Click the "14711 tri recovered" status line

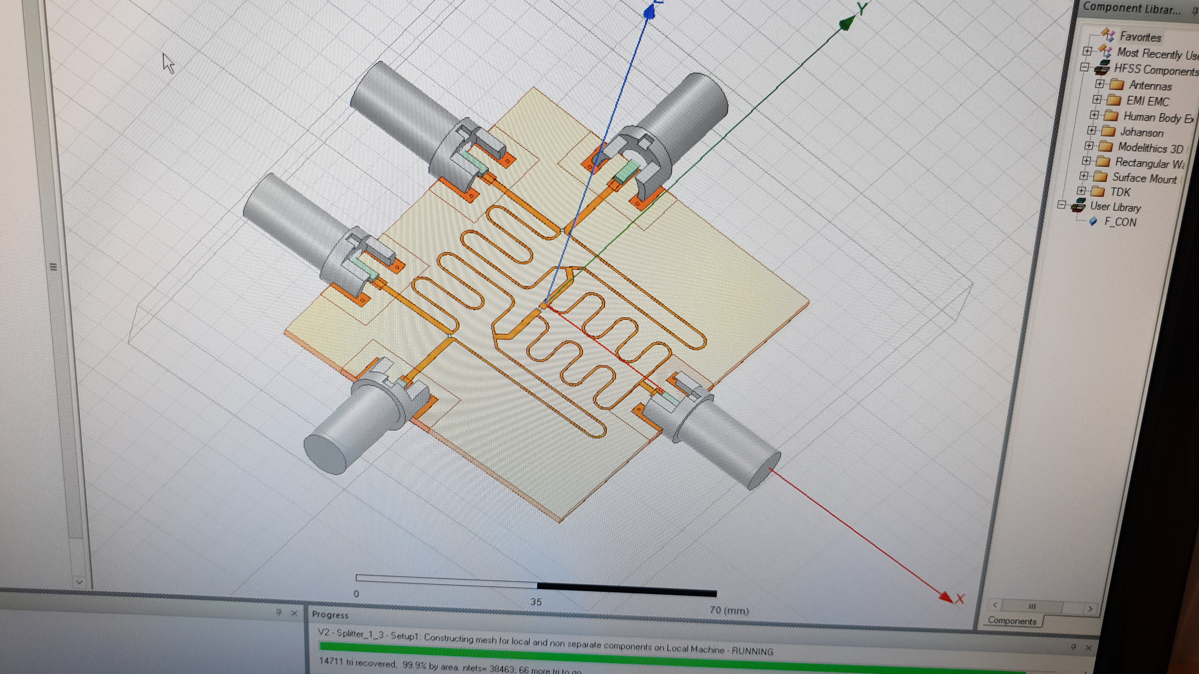(x=451, y=666)
